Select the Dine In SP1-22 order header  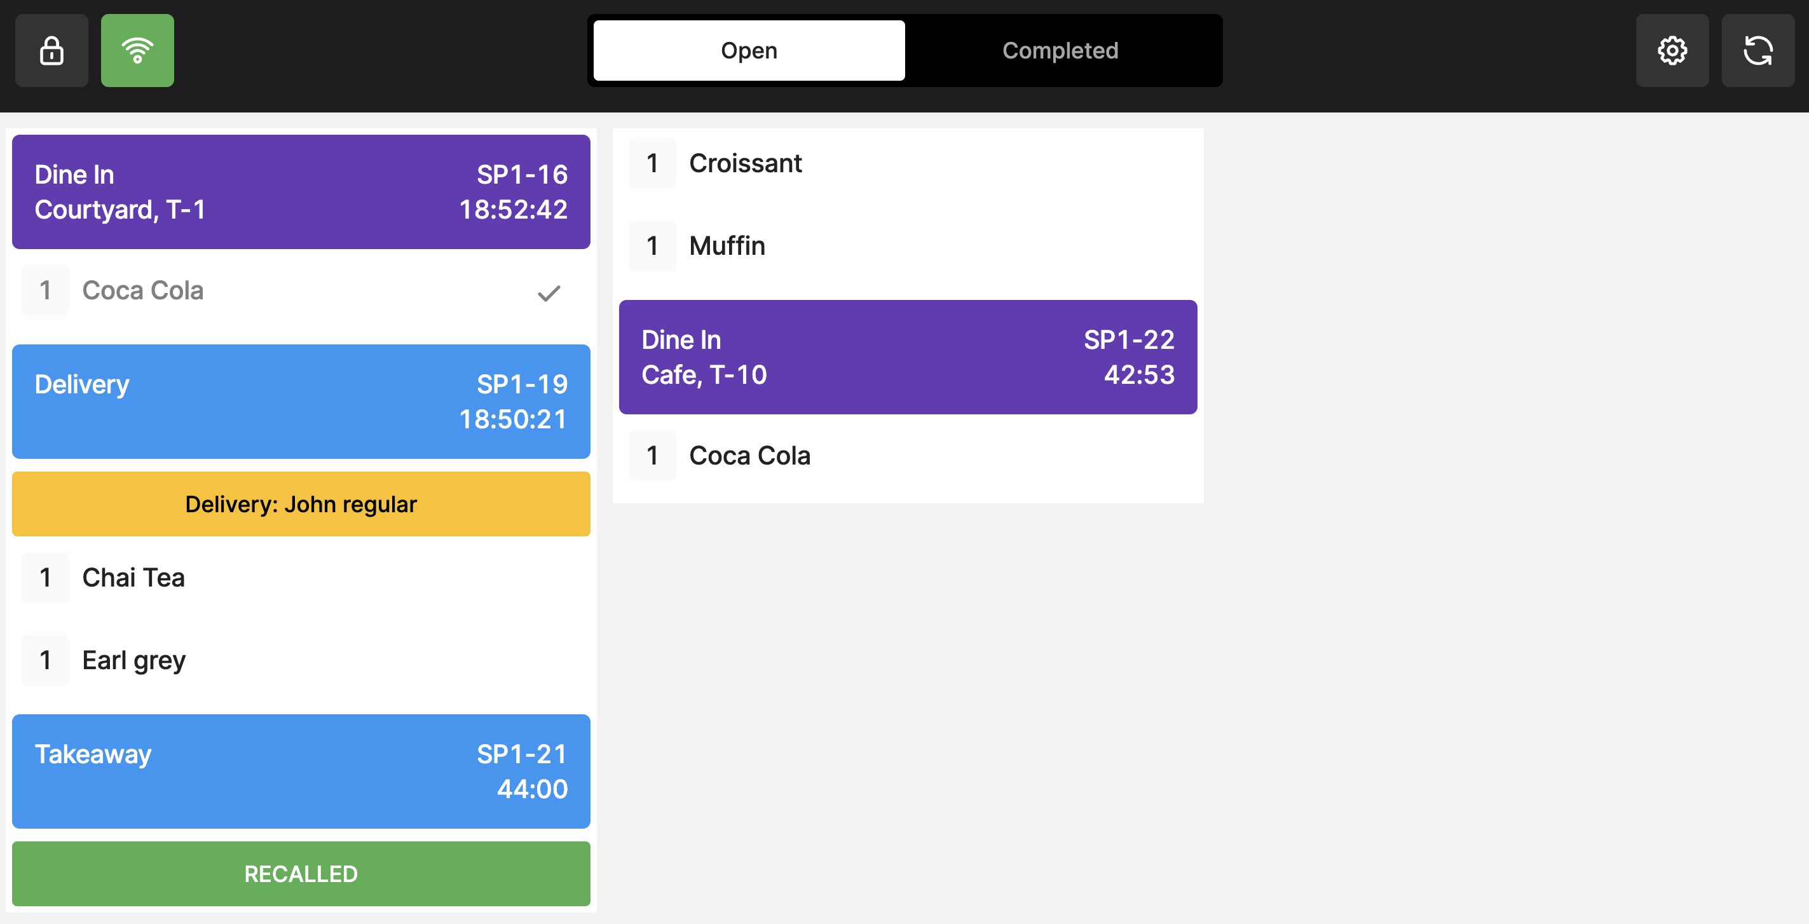point(907,357)
